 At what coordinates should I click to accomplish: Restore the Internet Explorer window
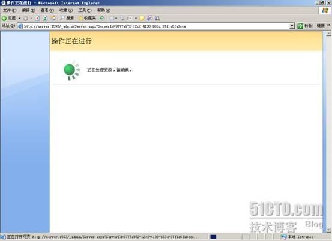click(322, 3)
